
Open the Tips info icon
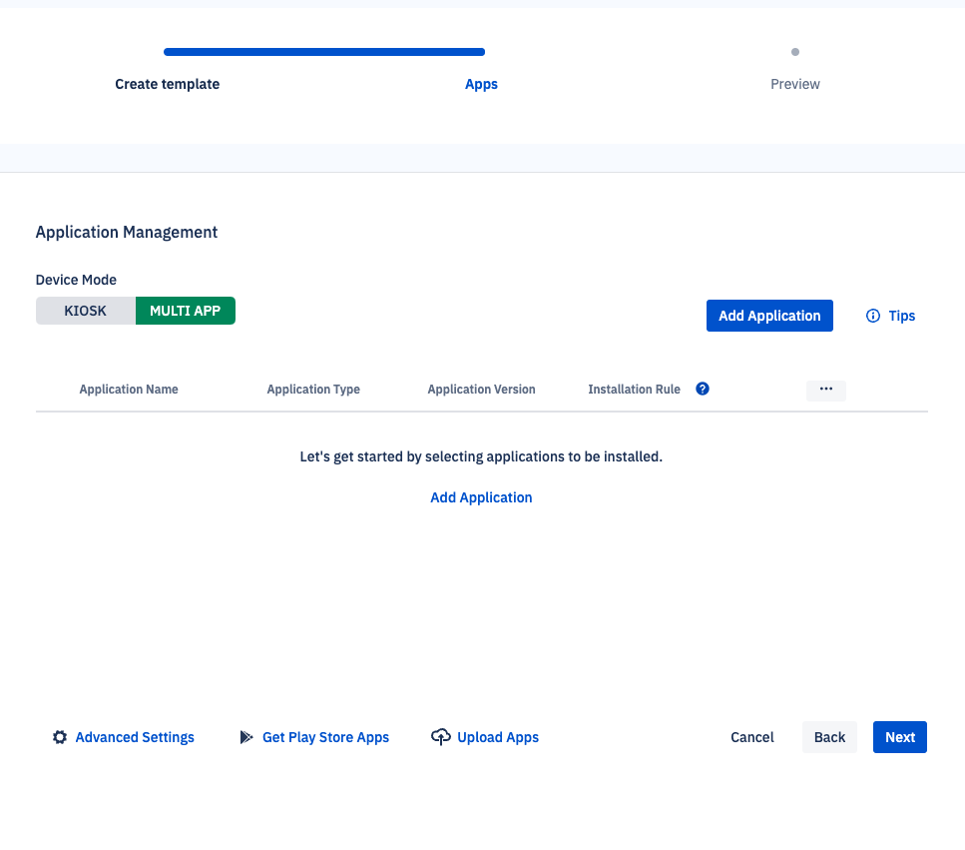click(872, 316)
